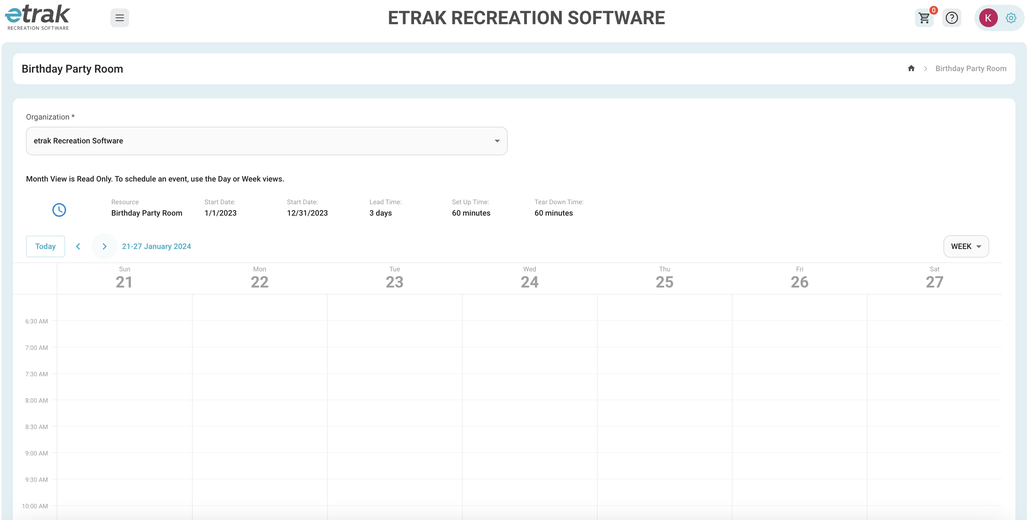This screenshot has width=1032, height=520.
Task: Click the K user avatar
Action: [x=988, y=18]
